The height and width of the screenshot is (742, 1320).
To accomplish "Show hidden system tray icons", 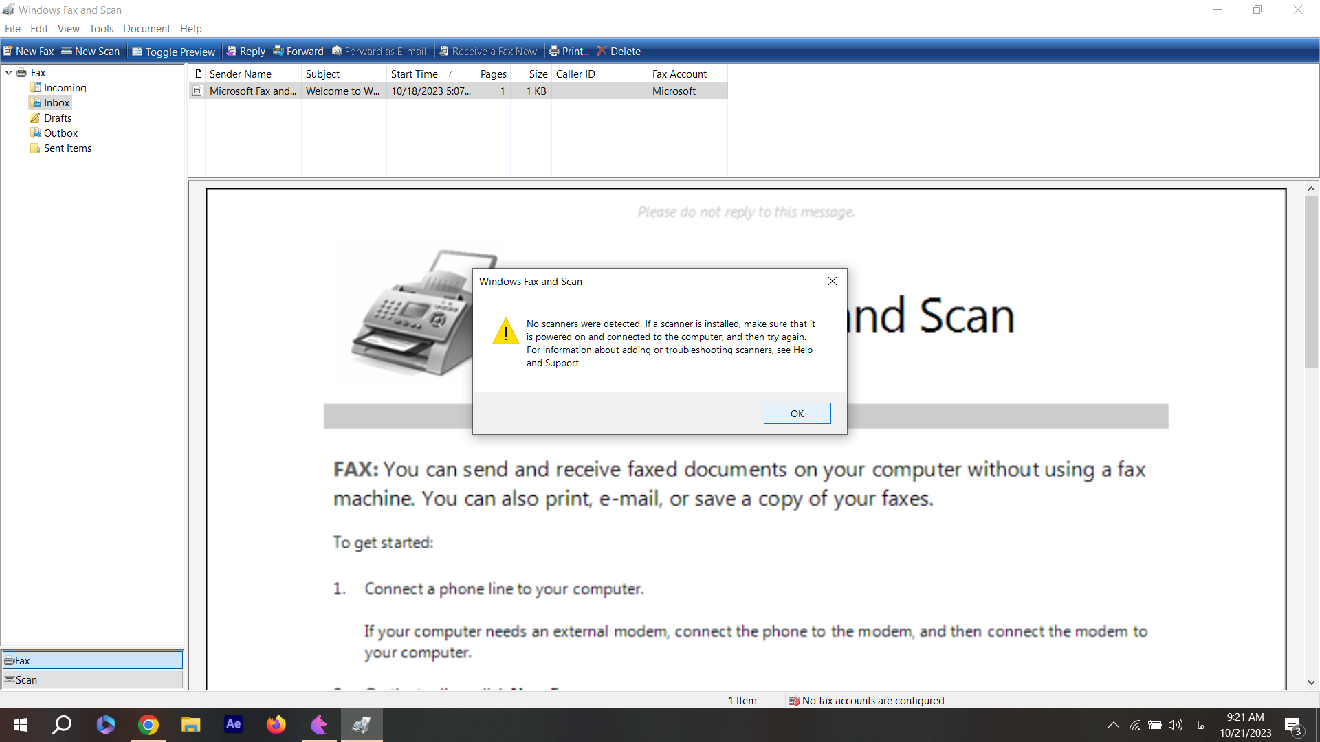I will 1114,725.
